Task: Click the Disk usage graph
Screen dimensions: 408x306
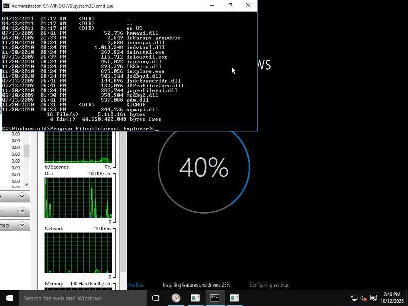Action: click(x=78, y=198)
